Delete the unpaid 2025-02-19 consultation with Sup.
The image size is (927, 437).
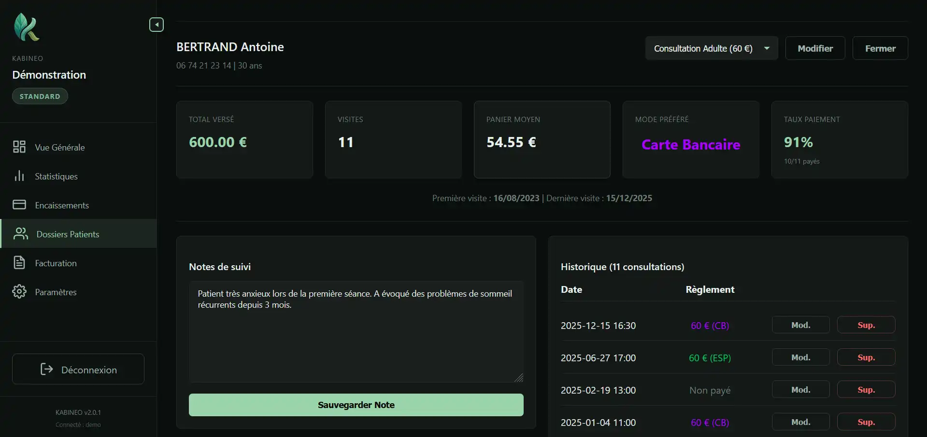click(866, 390)
